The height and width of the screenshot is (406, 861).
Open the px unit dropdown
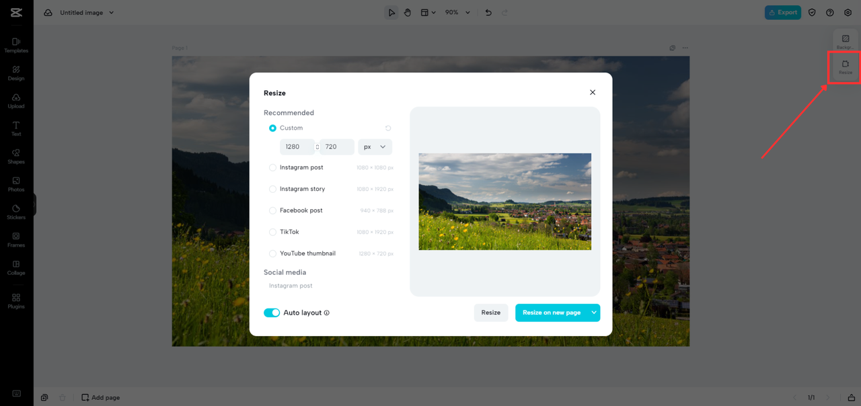pyautogui.click(x=375, y=147)
